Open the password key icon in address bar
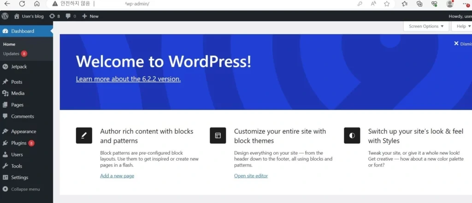Screen dimensions: 472x203 [x=360, y=4]
